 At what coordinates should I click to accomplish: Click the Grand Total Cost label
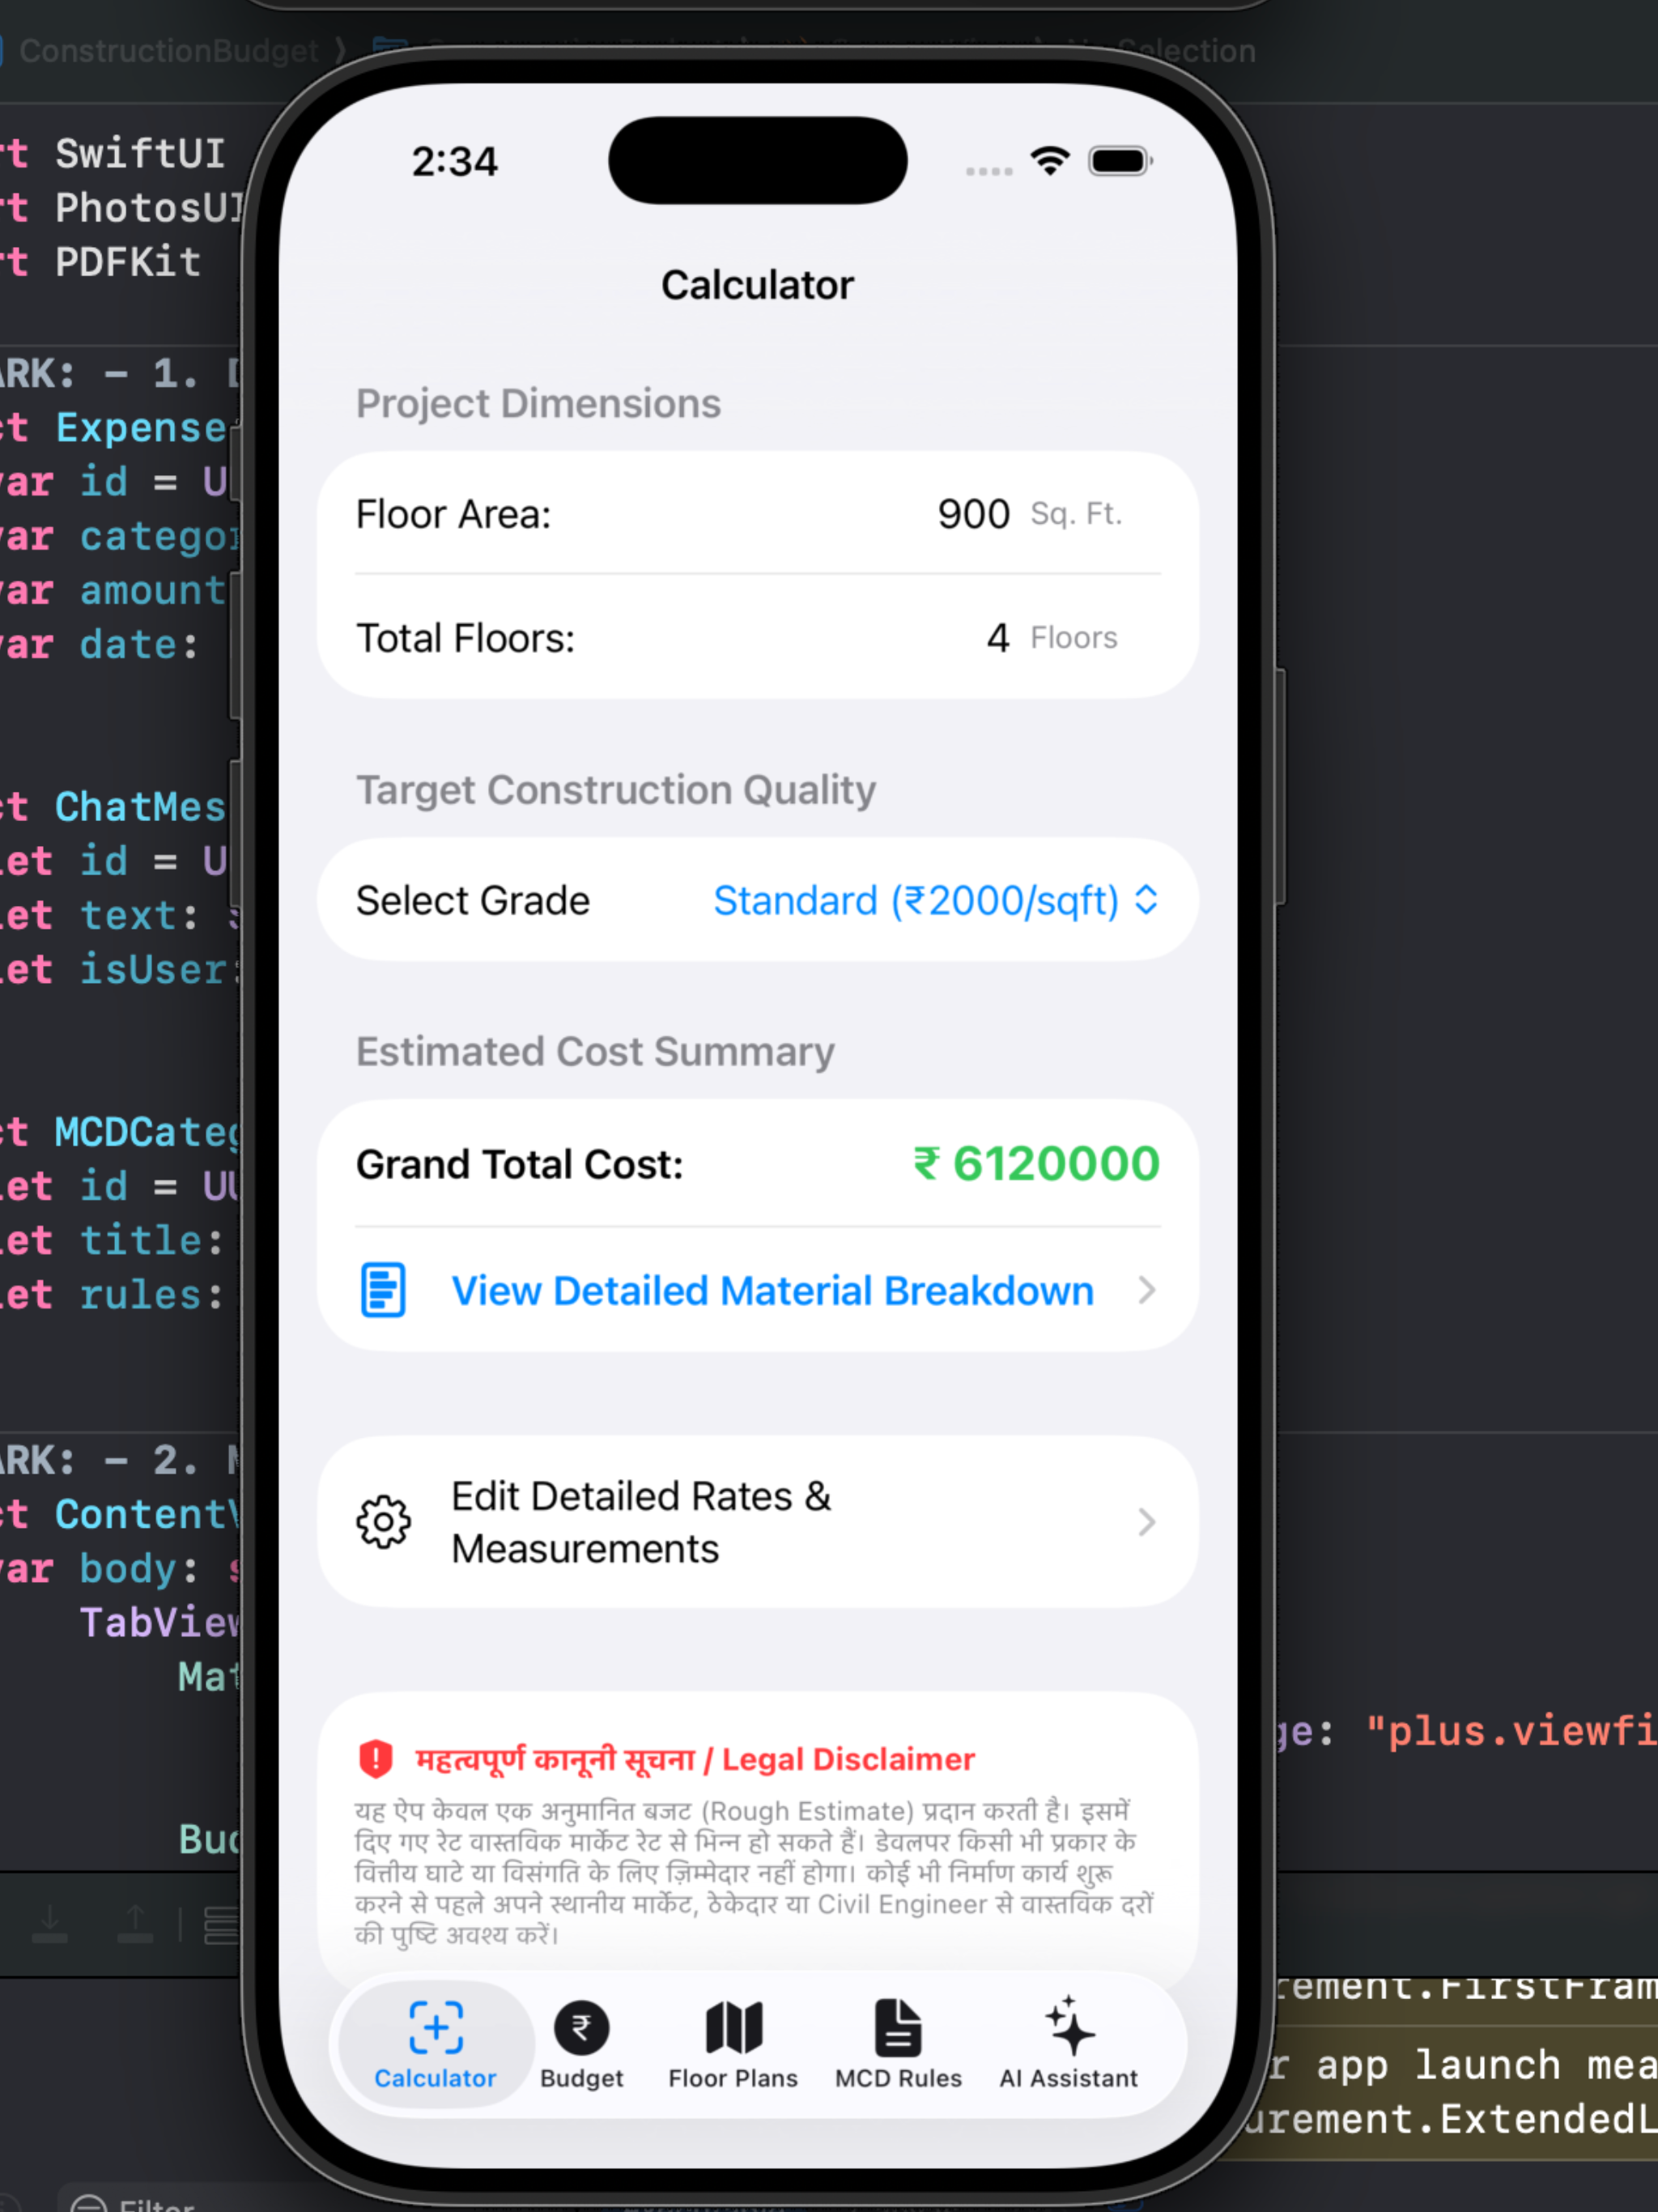point(519,1165)
